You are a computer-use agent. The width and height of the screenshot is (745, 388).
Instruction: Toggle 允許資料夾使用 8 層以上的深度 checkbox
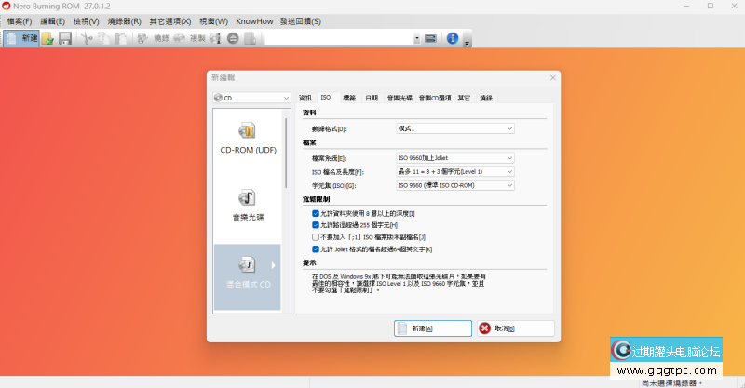(x=316, y=213)
